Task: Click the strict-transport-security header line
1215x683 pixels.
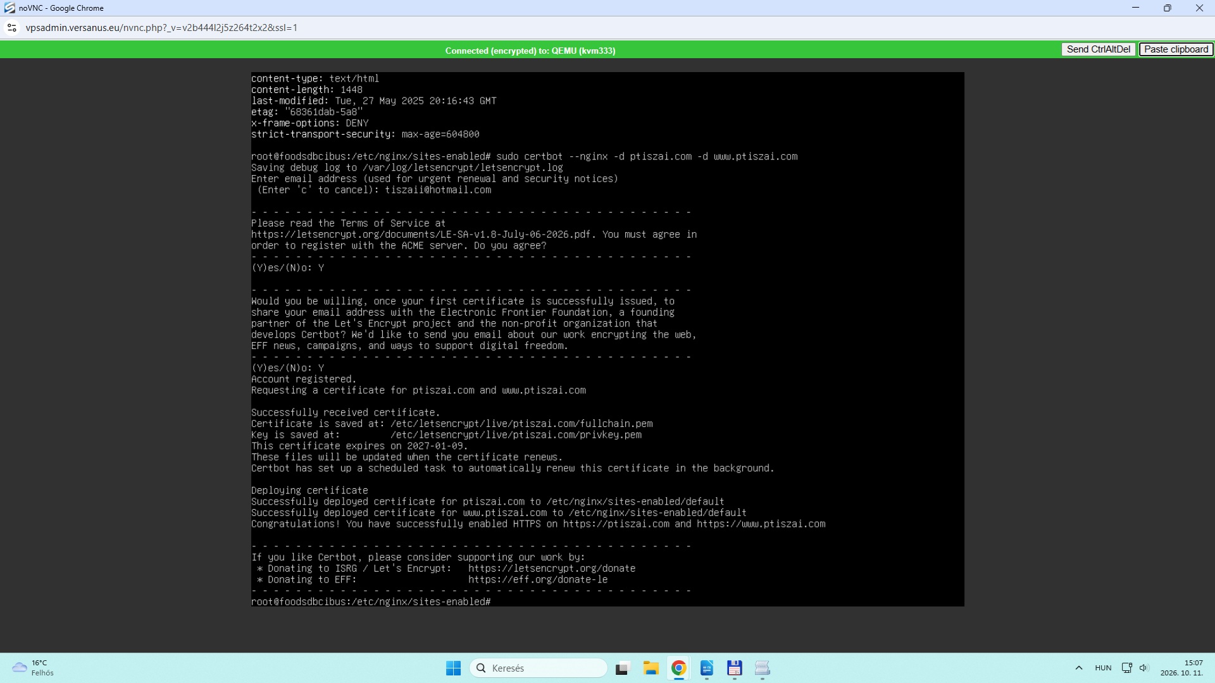Action: click(365, 135)
